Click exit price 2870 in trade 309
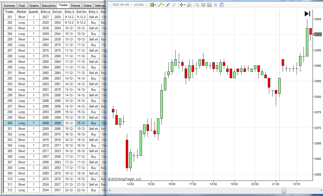 coord(57,173)
